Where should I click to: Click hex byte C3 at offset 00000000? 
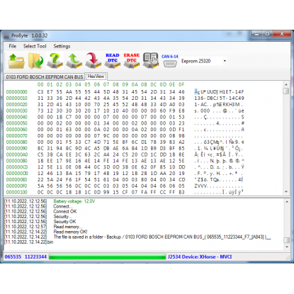[x=40, y=92]
